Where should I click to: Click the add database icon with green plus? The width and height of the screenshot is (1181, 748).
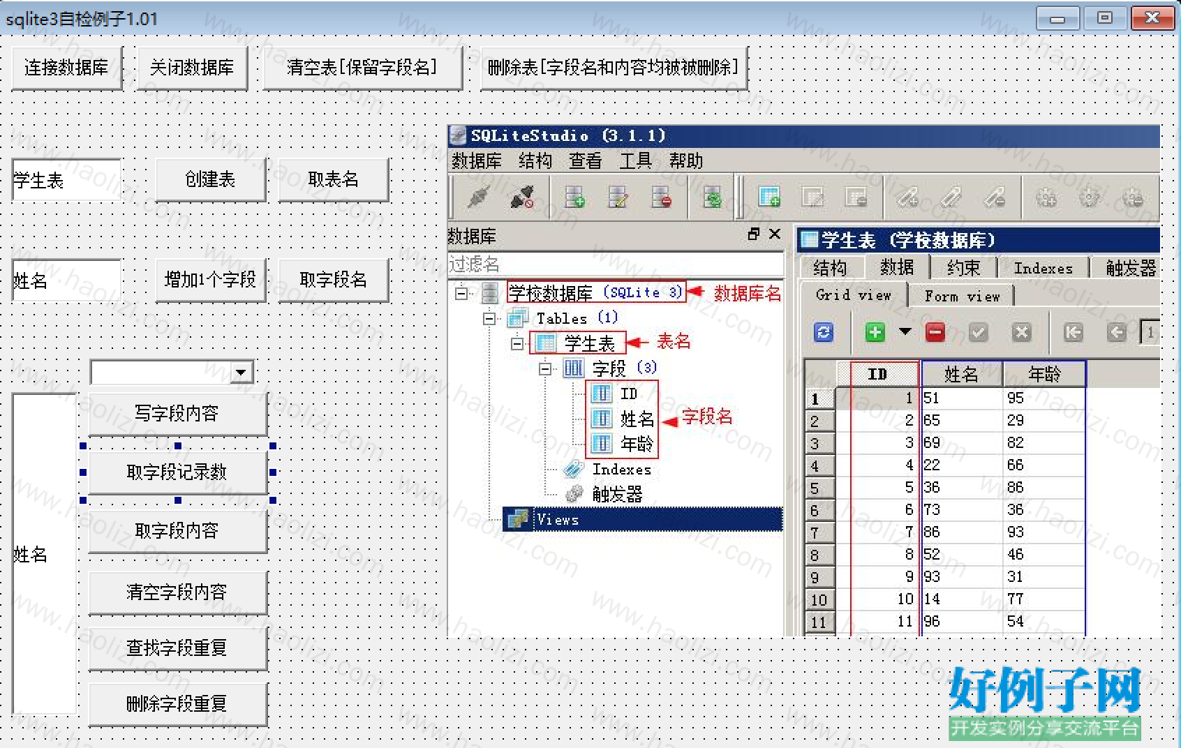pyautogui.click(x=574, y=198)
